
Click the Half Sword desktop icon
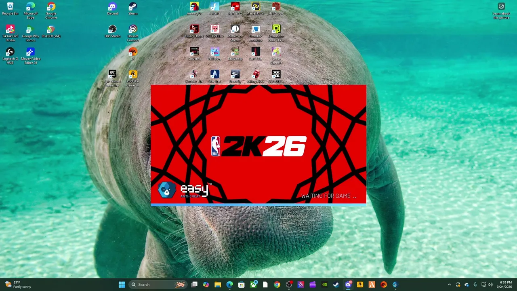tap(276, 9)
